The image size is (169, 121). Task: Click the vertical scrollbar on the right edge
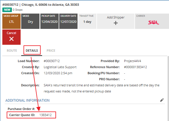[168, 88]
